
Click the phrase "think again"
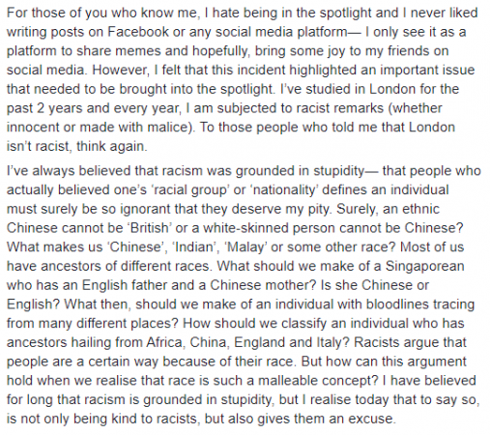(x=110, y=146)
